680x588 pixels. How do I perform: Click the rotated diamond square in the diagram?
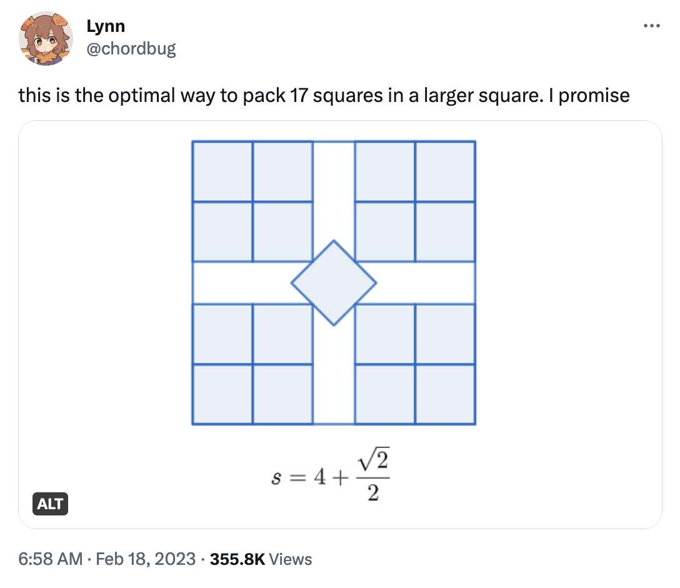(334, 283)
